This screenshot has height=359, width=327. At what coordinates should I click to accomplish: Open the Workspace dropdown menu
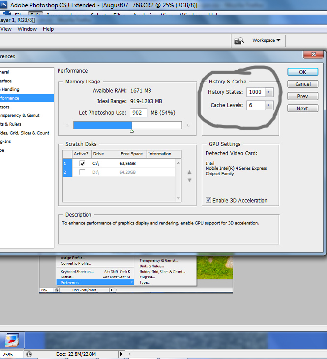point(266,40)
